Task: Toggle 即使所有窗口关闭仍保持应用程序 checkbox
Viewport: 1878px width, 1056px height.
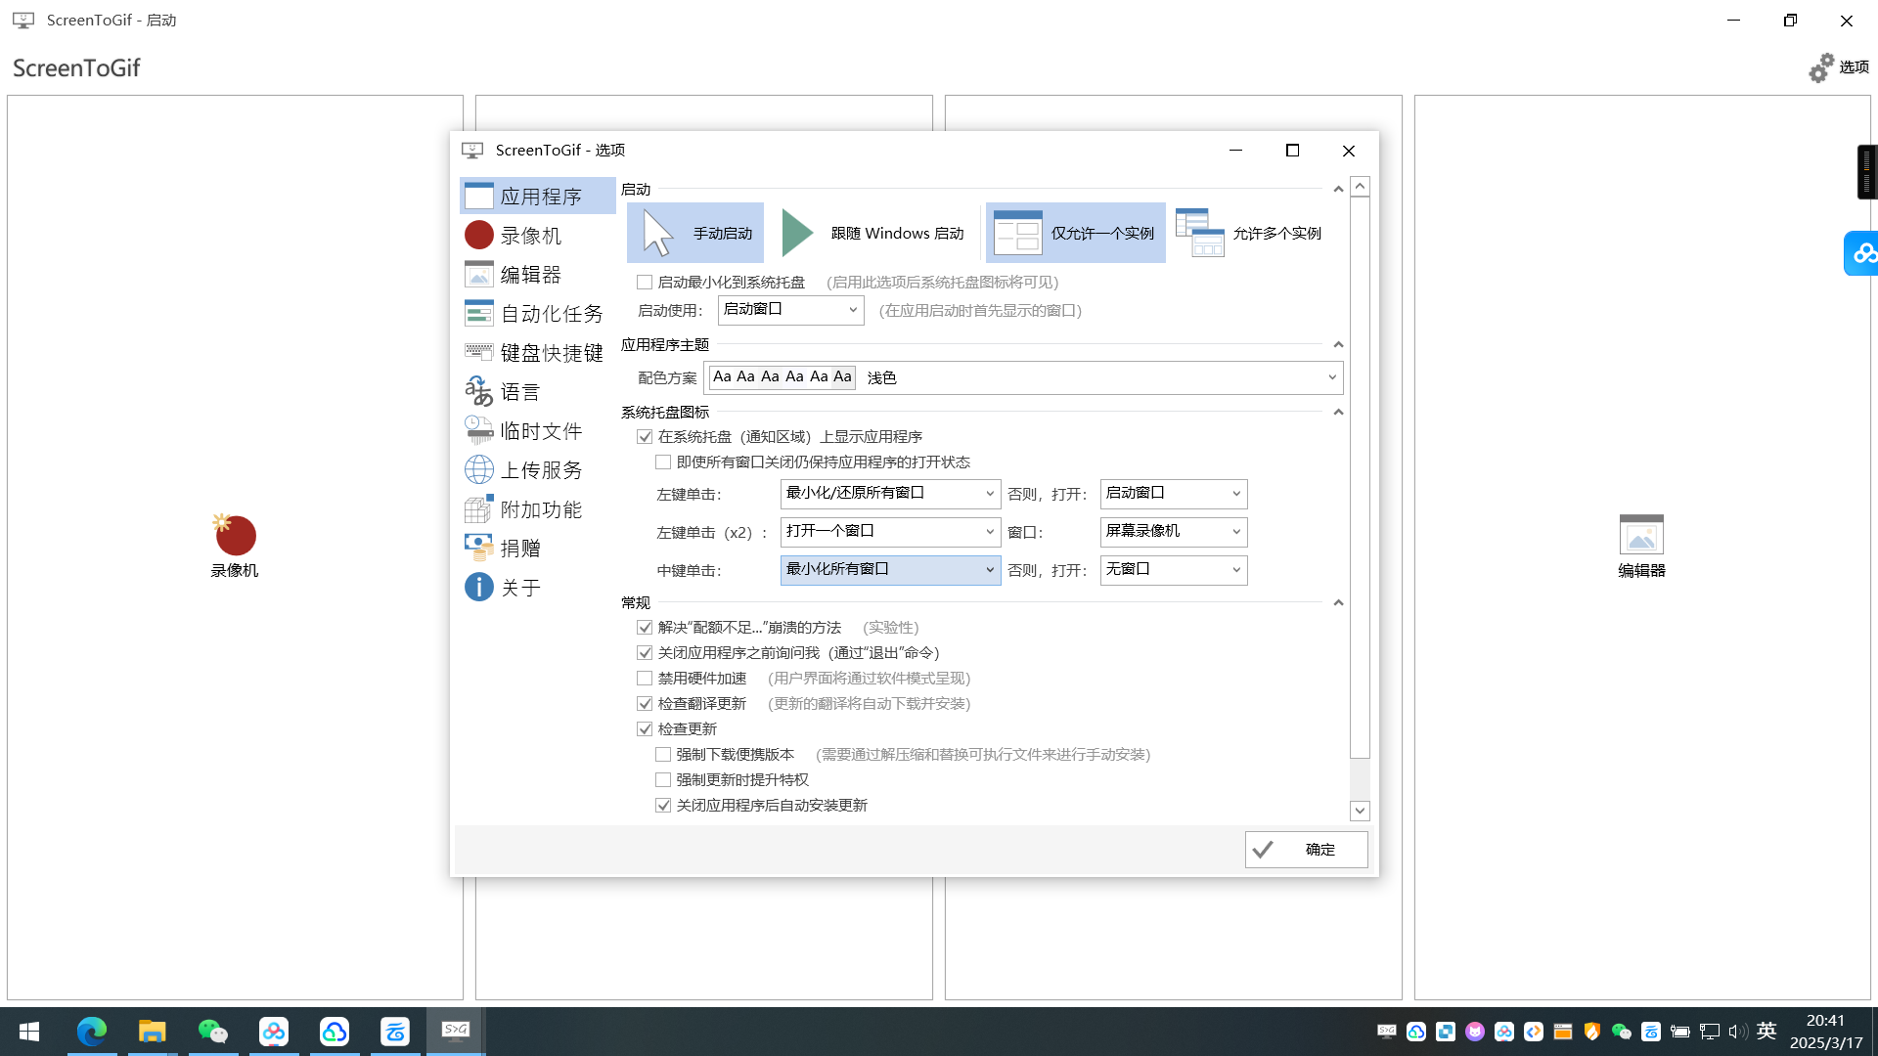Action: 663,462
